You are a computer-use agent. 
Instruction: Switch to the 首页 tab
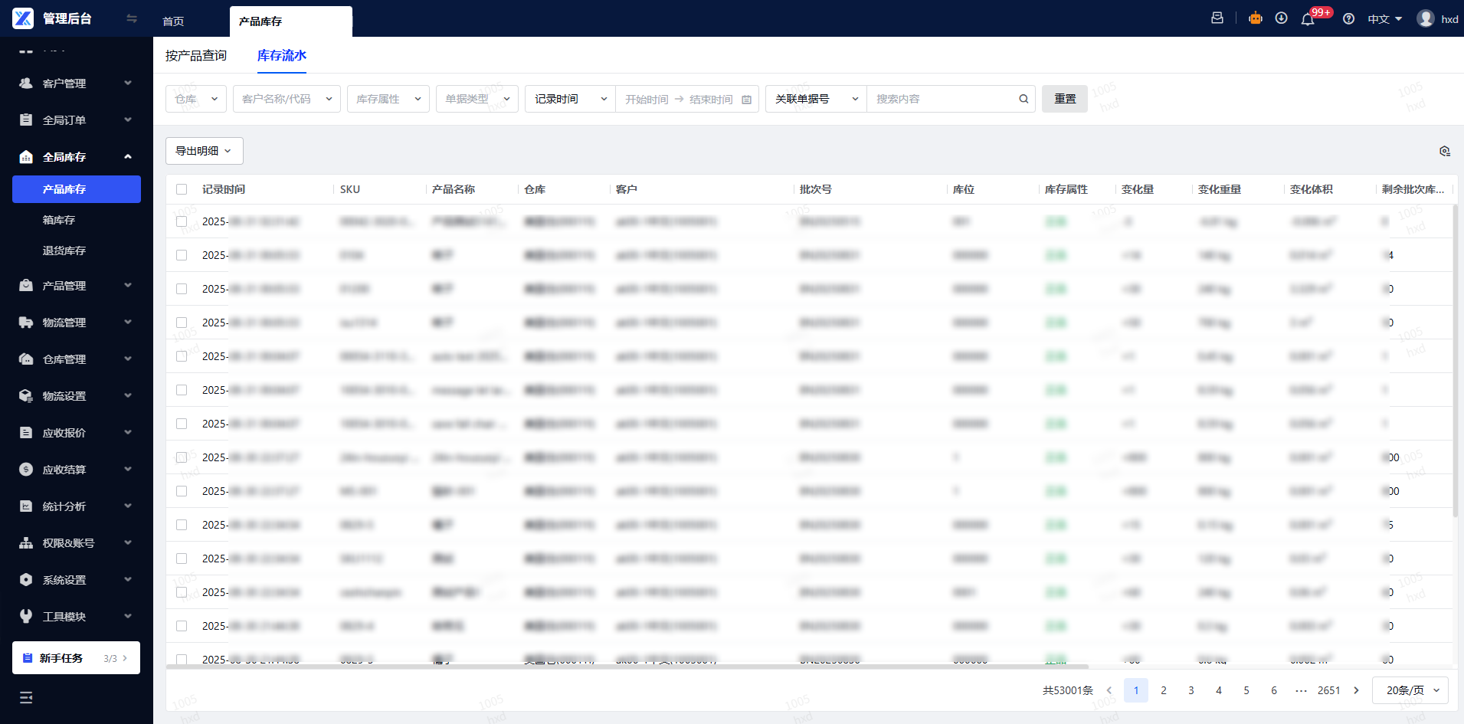(x=173, y=21)
